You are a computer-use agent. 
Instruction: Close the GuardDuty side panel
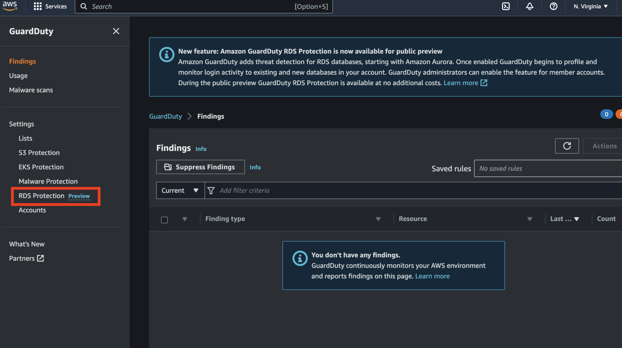tap(116, 31)
